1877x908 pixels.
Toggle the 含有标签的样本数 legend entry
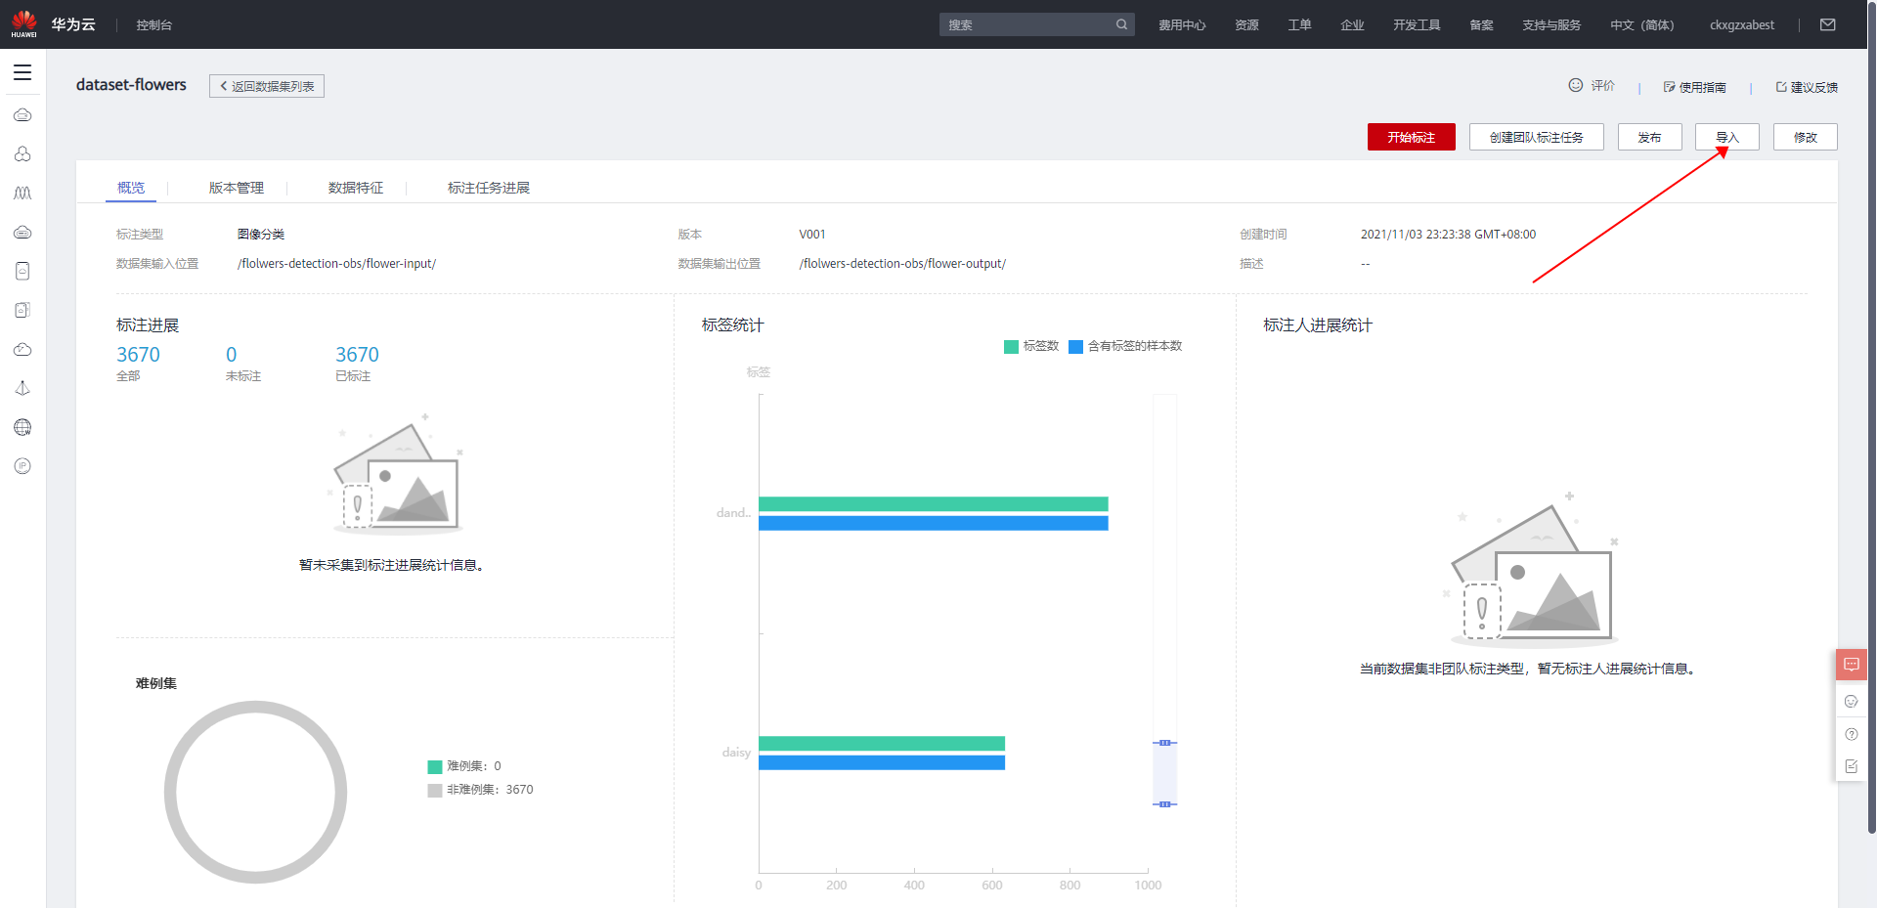[x=1125, y=346]
